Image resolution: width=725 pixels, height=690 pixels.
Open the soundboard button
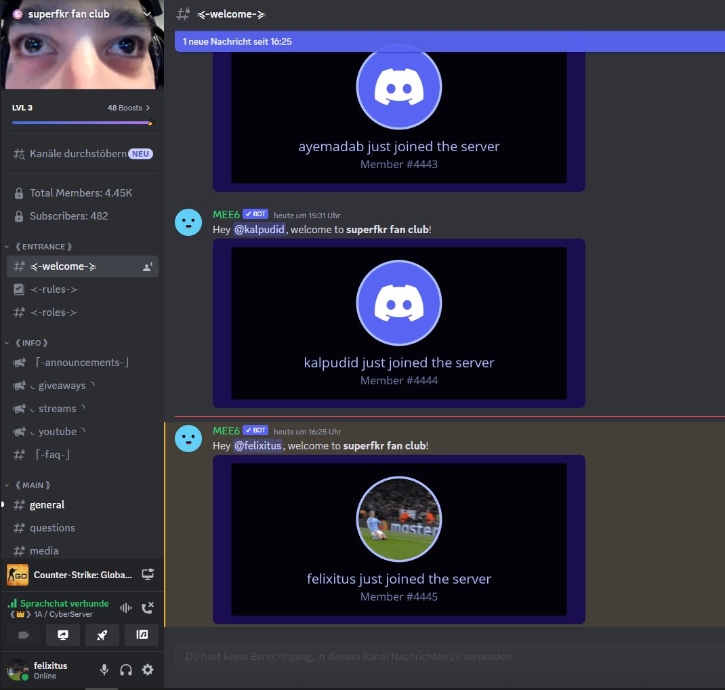point(142,635)
